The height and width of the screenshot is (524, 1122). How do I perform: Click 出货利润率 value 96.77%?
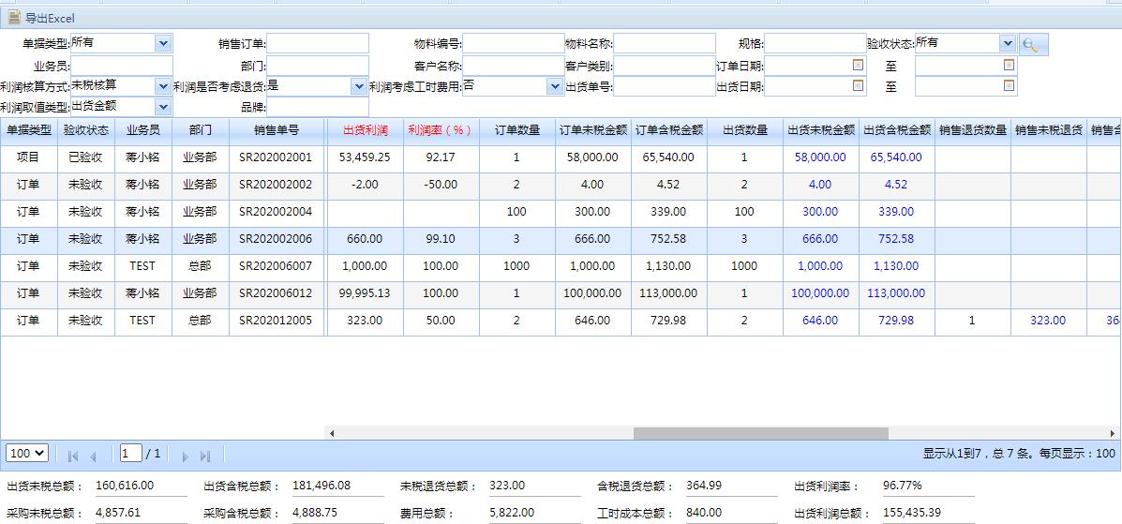click(x=903, y=486)
